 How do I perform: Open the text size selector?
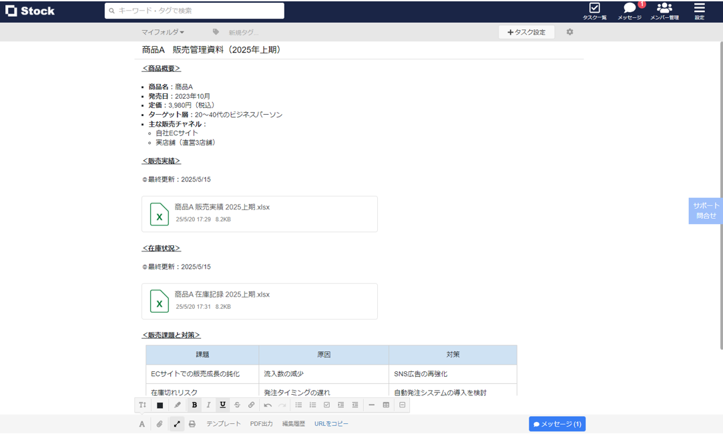pos(142,405)
